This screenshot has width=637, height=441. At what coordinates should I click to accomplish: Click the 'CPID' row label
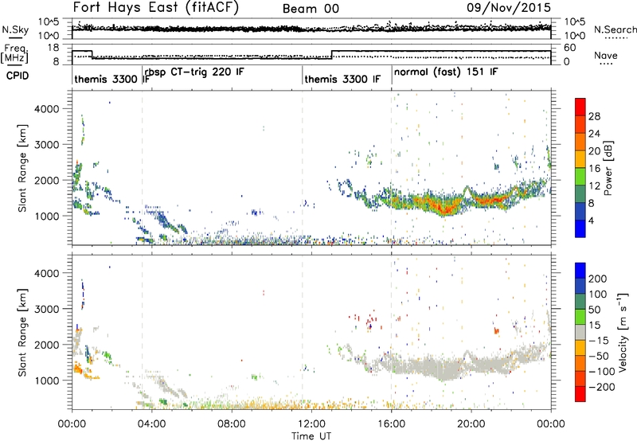(18, 76)
